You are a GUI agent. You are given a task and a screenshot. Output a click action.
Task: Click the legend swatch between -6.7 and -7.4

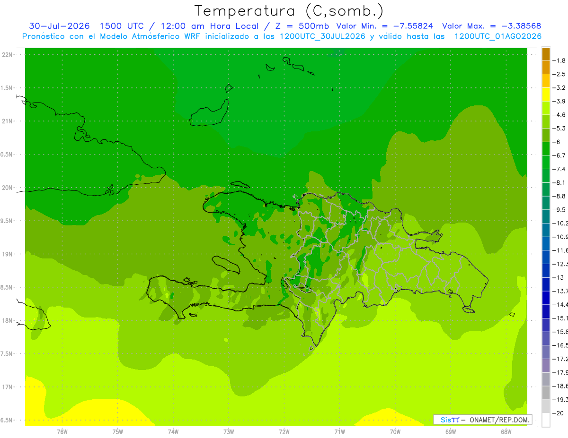click(x=546, y=162)
